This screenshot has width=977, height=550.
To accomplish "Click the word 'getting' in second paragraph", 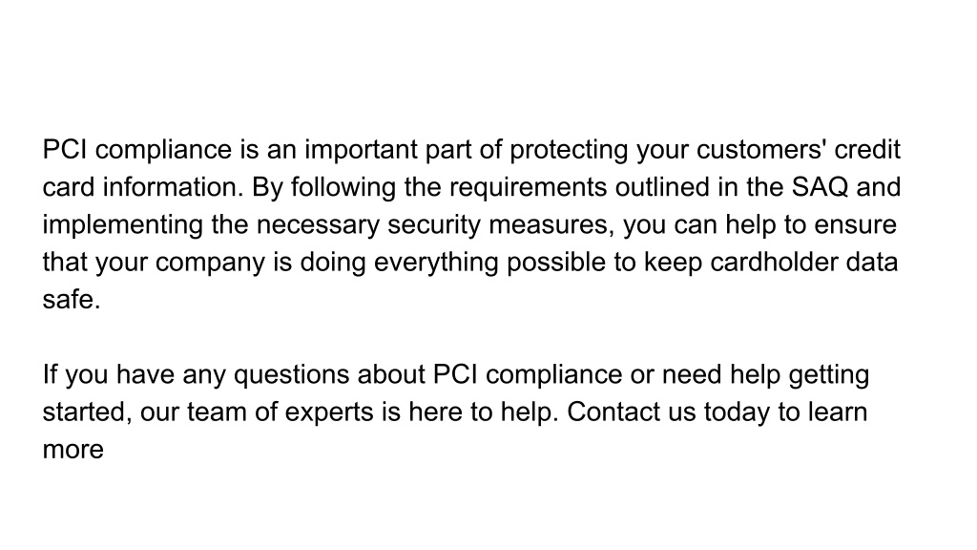I will [829, 374].
